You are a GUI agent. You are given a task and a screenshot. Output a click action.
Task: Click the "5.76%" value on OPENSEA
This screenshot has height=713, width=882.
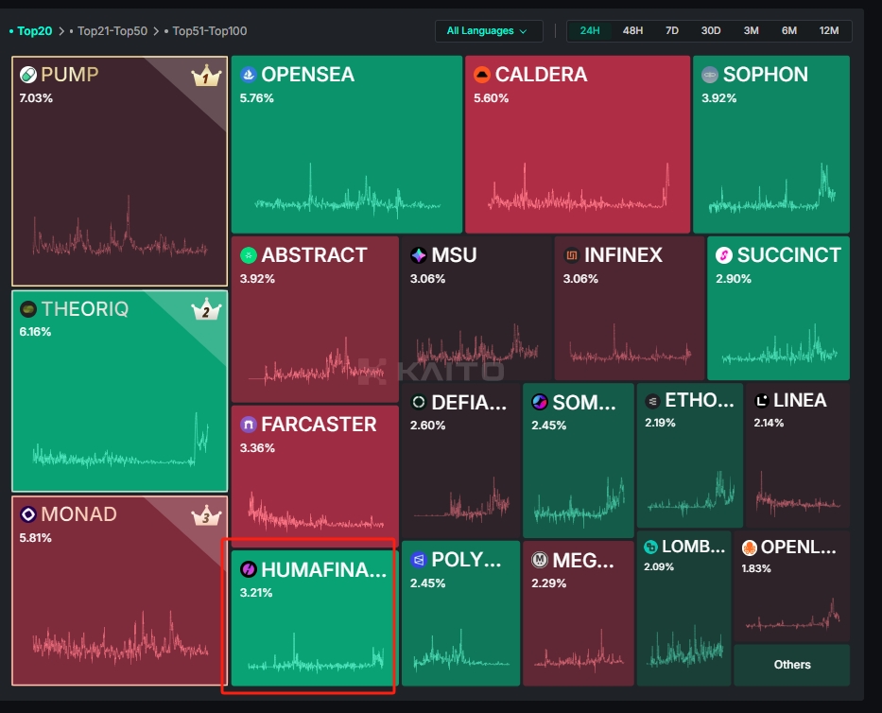[256, 98]
